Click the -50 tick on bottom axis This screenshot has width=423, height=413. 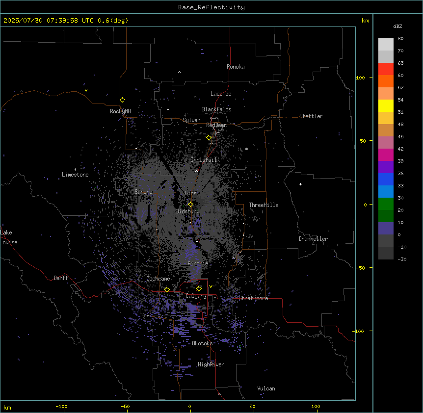125,406
